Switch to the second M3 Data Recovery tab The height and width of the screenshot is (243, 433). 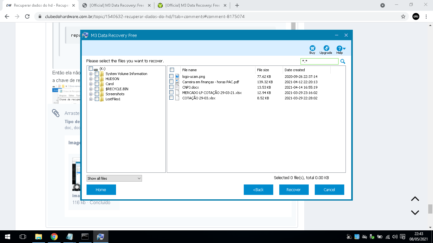116,5
